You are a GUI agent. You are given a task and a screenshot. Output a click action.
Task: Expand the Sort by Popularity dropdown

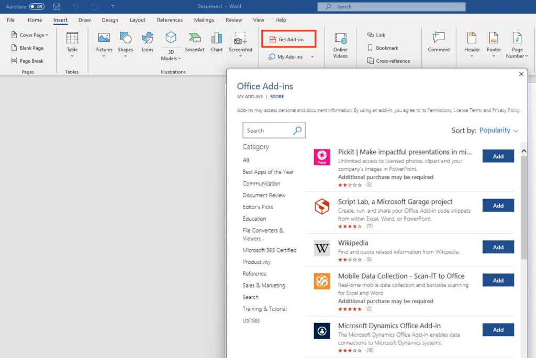[499, 130]
